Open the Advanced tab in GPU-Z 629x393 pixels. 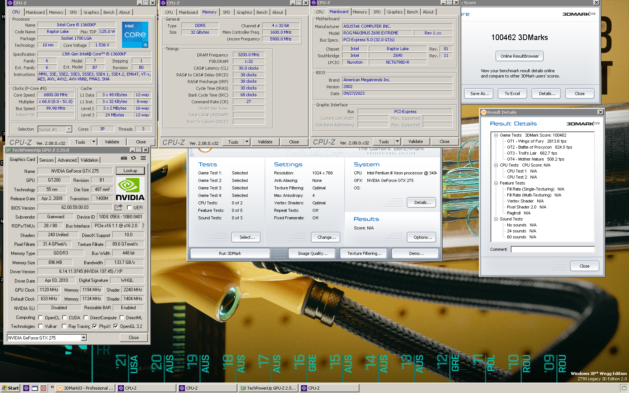[x=67, y=160]
